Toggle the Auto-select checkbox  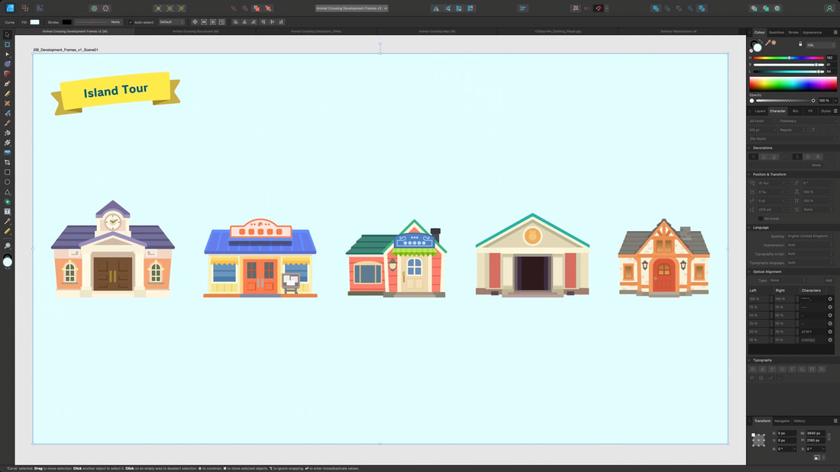(130, 22)
